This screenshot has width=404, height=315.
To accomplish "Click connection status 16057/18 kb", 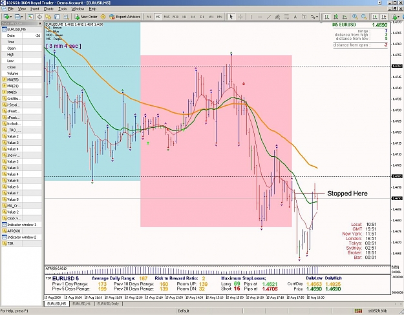I will (x=378, y=311).
